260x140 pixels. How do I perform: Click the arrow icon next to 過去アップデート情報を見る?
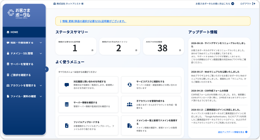(246, 132)
